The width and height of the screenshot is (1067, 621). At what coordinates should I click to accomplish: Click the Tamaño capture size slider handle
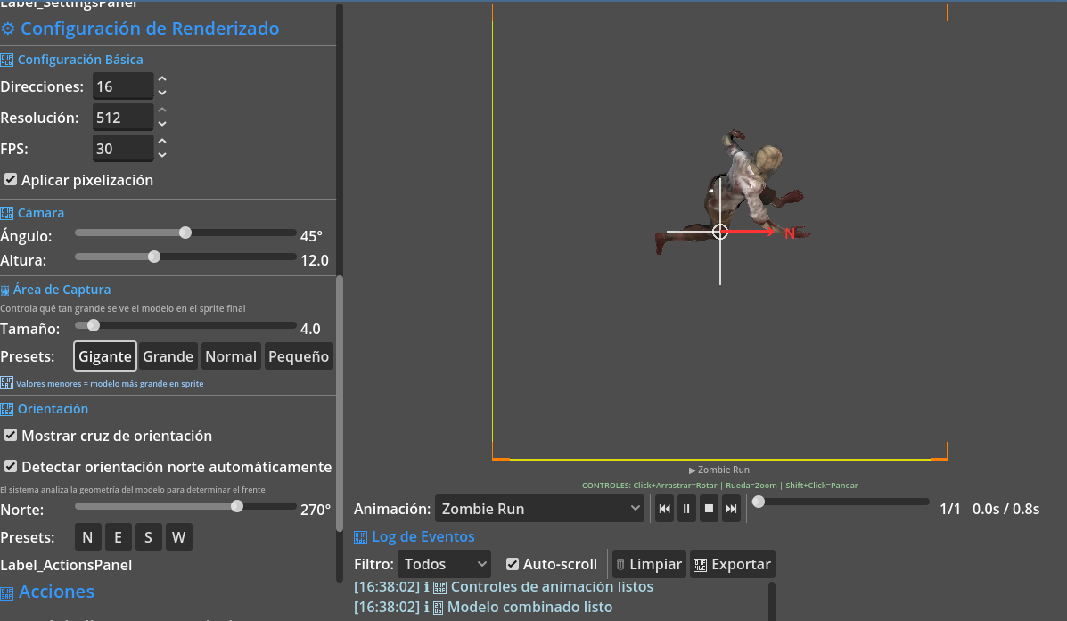pyautogui.click(x=94, y=325)
